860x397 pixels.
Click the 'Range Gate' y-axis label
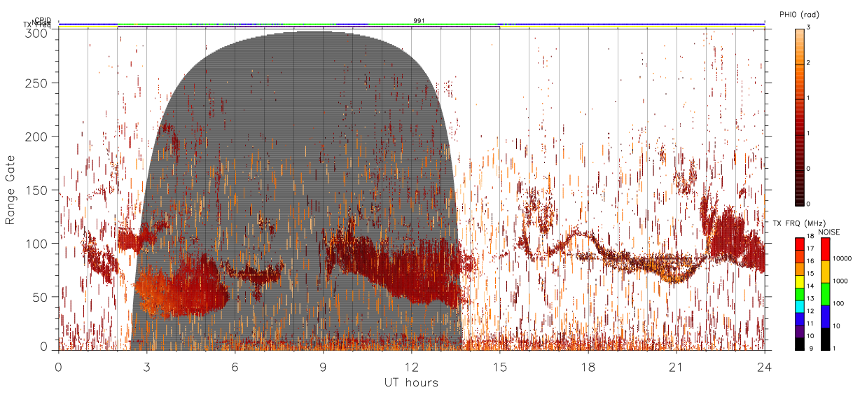(11, 190)
